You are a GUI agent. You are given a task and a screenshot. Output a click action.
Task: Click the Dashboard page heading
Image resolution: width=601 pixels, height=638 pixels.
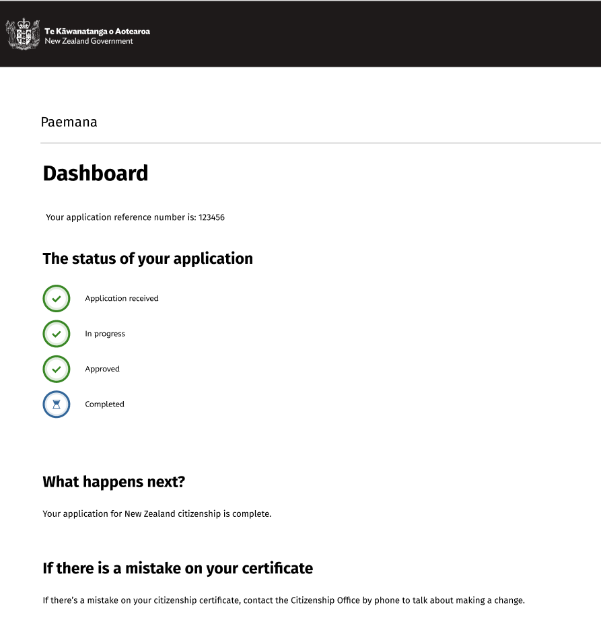96,174
